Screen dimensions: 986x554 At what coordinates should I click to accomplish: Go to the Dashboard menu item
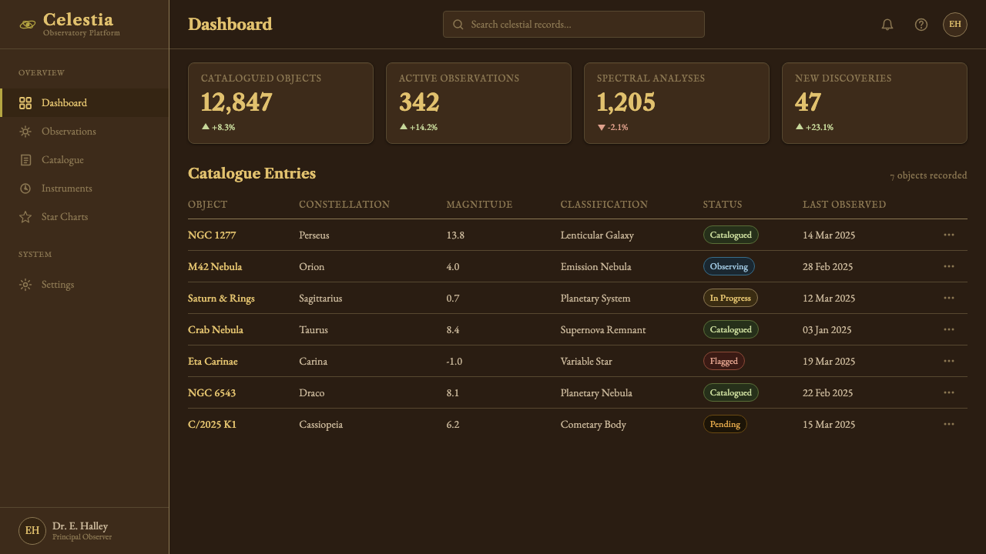84,103
